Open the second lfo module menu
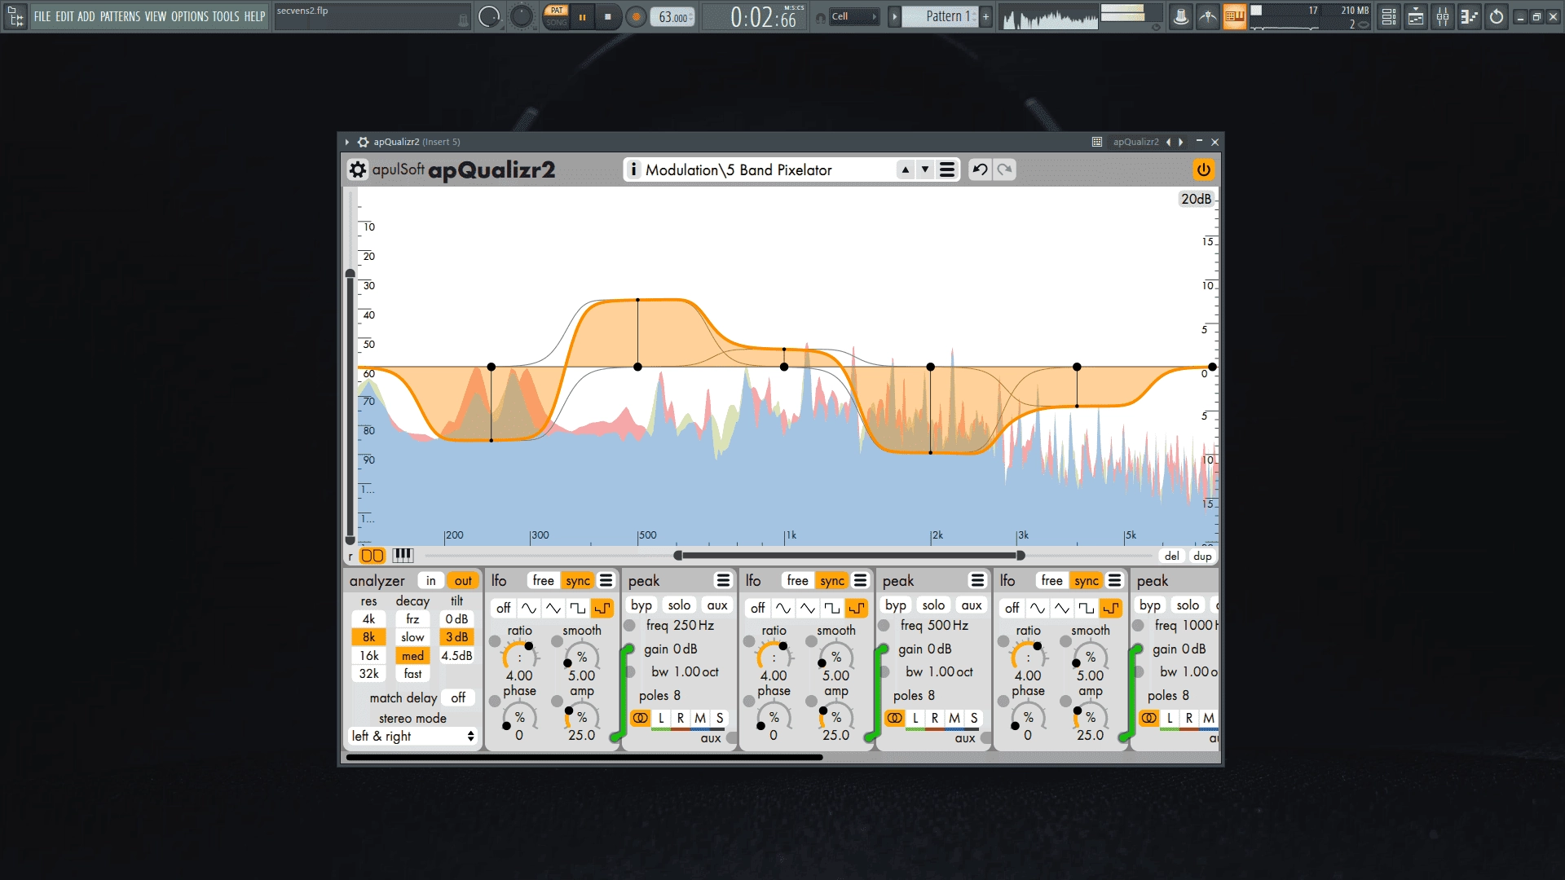The height and width of the screenshot is (880, 1565). (x=860, y=580)
